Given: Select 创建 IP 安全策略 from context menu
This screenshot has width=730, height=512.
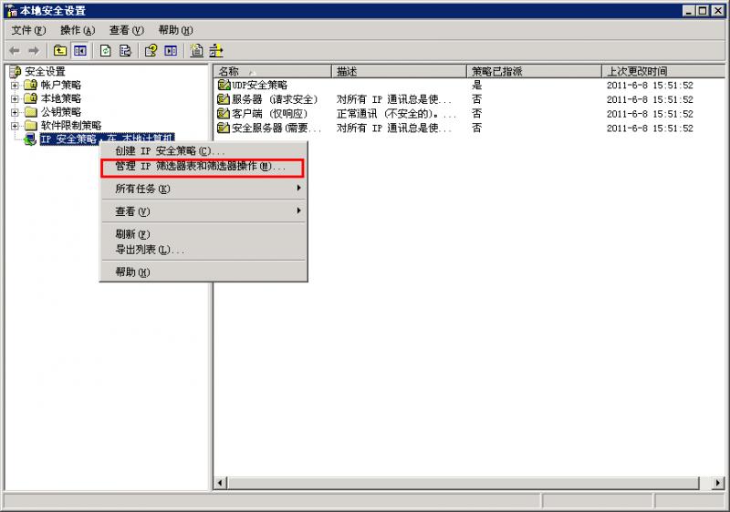Looking at the screenshot, I should coord(169,150).
